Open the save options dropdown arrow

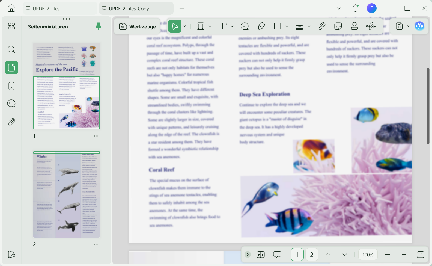(409, 26)
